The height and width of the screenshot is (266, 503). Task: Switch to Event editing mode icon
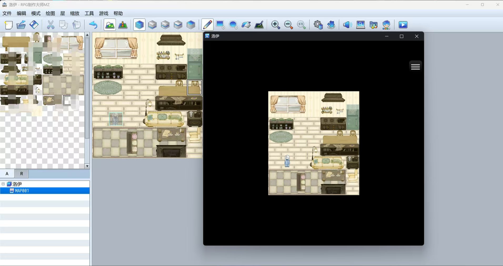coord(123,25)
